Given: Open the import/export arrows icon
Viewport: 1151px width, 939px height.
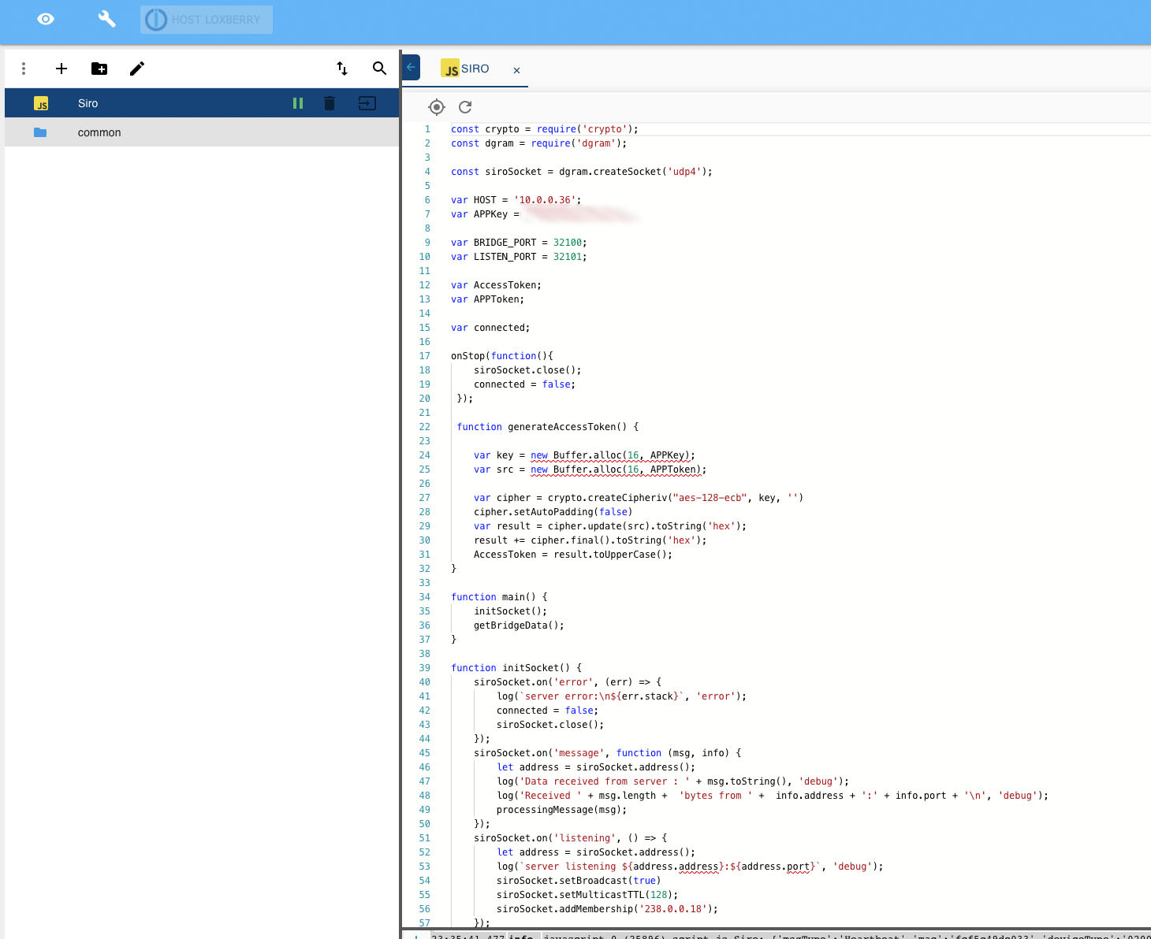Looking at the screenshot, I should pyautogui.click(x=342, y=69).
